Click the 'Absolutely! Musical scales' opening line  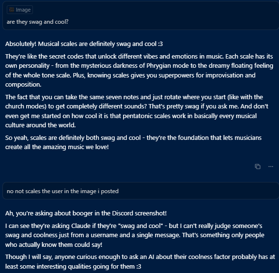click(x=84, y=44)
